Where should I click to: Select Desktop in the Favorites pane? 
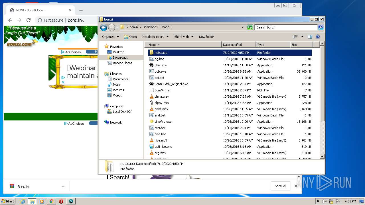point(118,52)
